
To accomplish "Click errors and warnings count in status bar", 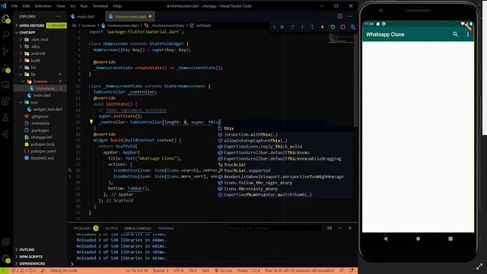I will [x=24, y=271].
